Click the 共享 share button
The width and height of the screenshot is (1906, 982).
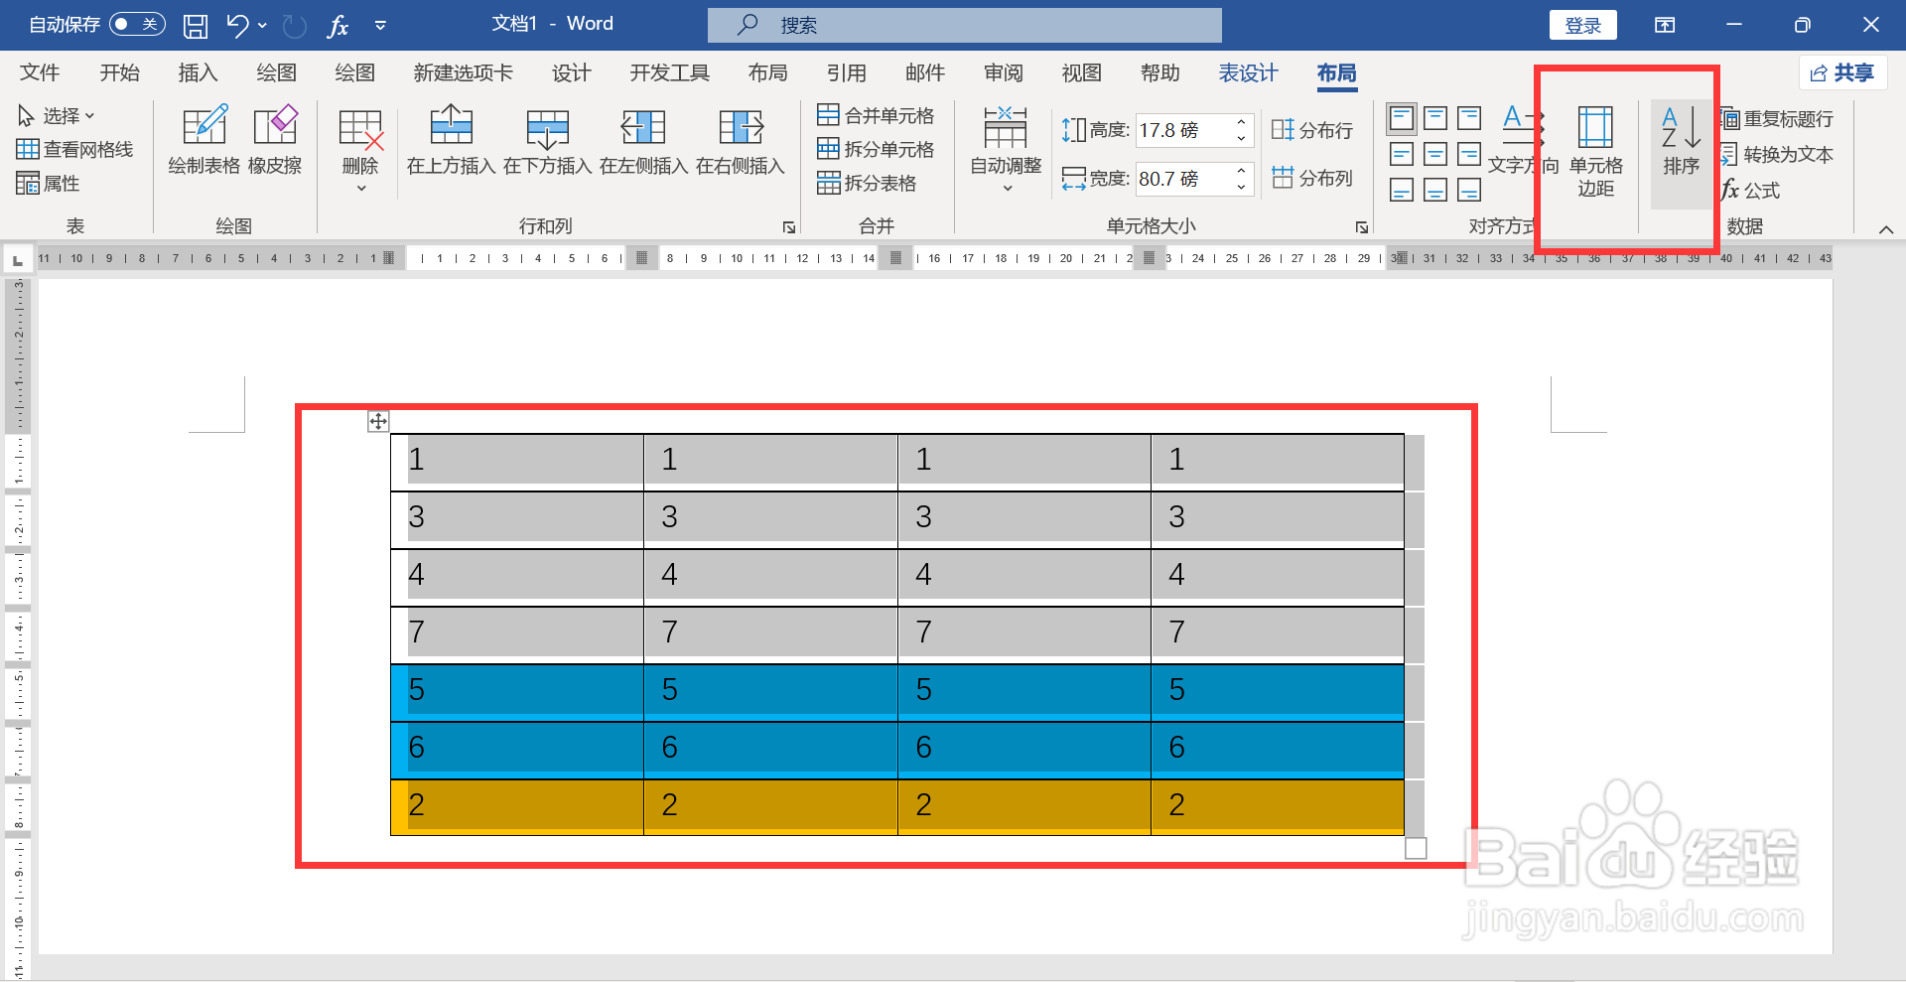[x=1842, y=72]
